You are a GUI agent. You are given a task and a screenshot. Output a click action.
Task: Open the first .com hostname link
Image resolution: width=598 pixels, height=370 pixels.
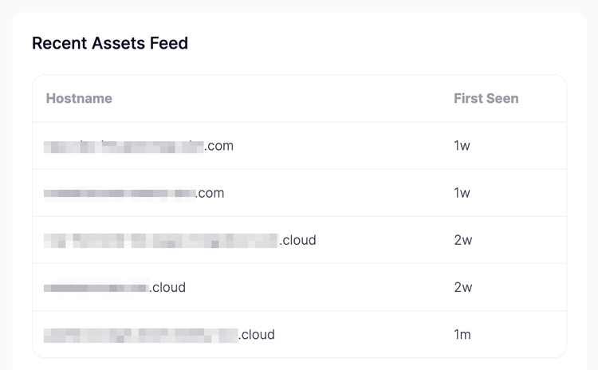[140, 146]
